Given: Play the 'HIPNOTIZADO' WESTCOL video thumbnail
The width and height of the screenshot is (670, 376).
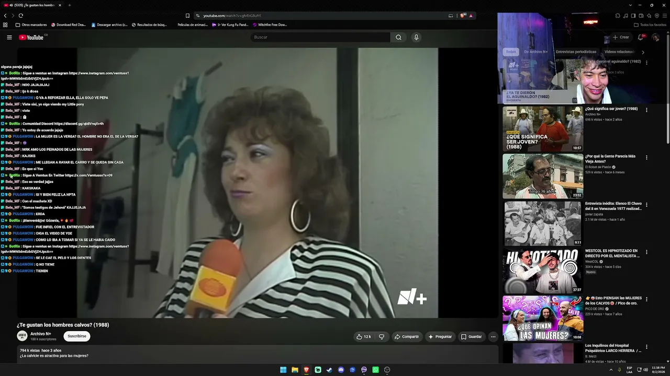Looking at the screenshot, I should click(543, 271).
